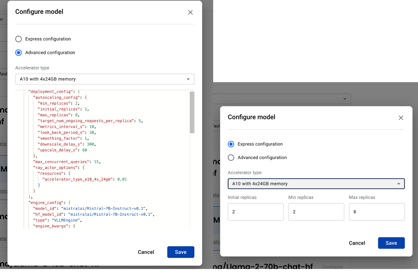Click the "accelerator_type_a10_4x_24gb" line
The image size is (418, 279).
(x=84, y=179)
